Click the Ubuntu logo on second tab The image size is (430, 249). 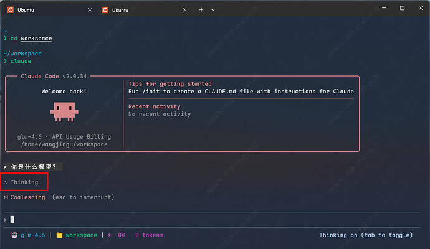click(x=105, y=10)
